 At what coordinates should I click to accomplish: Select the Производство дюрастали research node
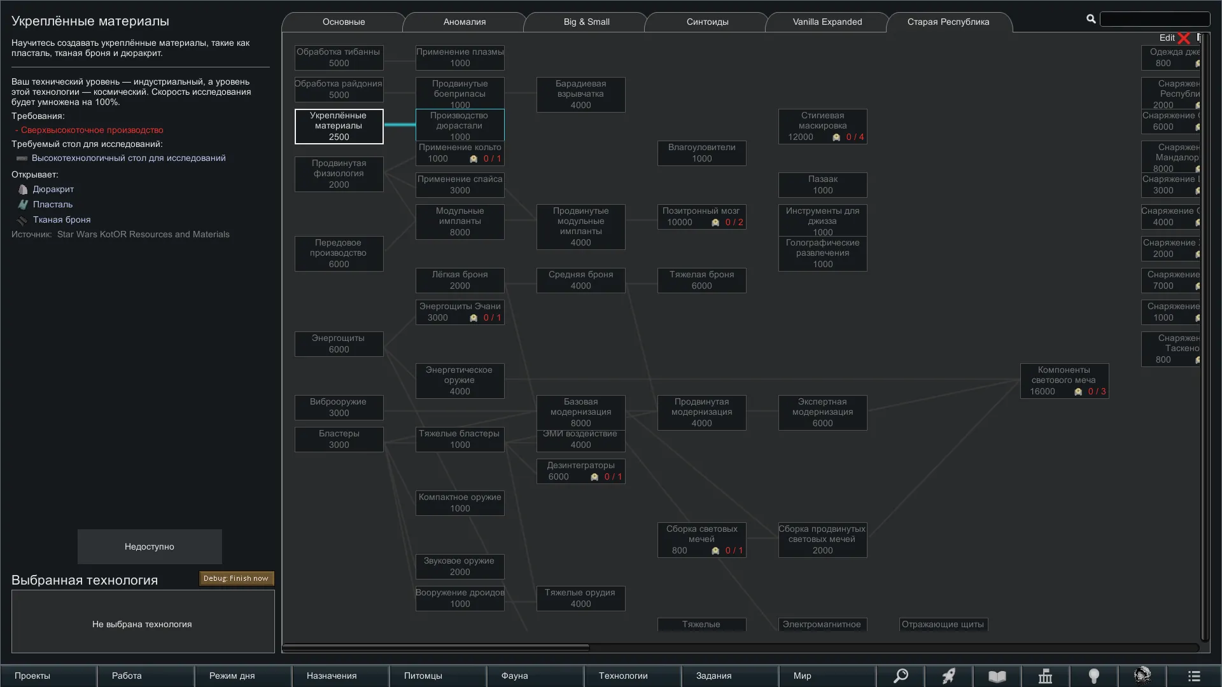click(x=460, y=125)
